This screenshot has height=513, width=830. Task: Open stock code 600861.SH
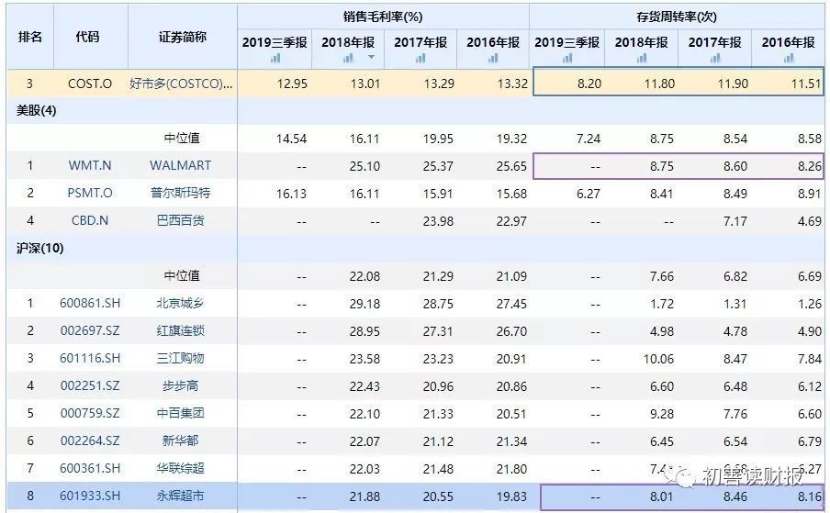click(x=90, y=303)
